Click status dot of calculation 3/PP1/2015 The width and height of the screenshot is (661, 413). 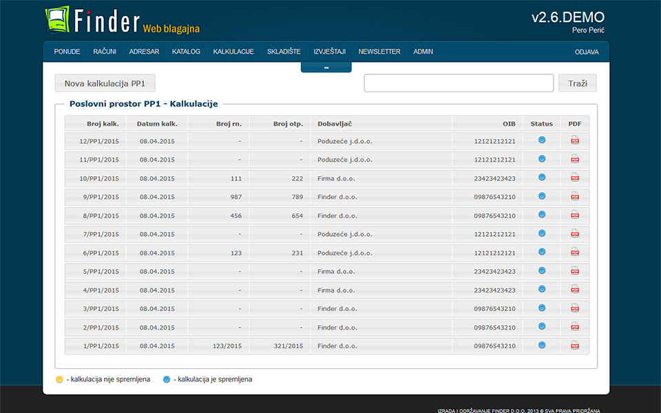click(x=542, y=308)
